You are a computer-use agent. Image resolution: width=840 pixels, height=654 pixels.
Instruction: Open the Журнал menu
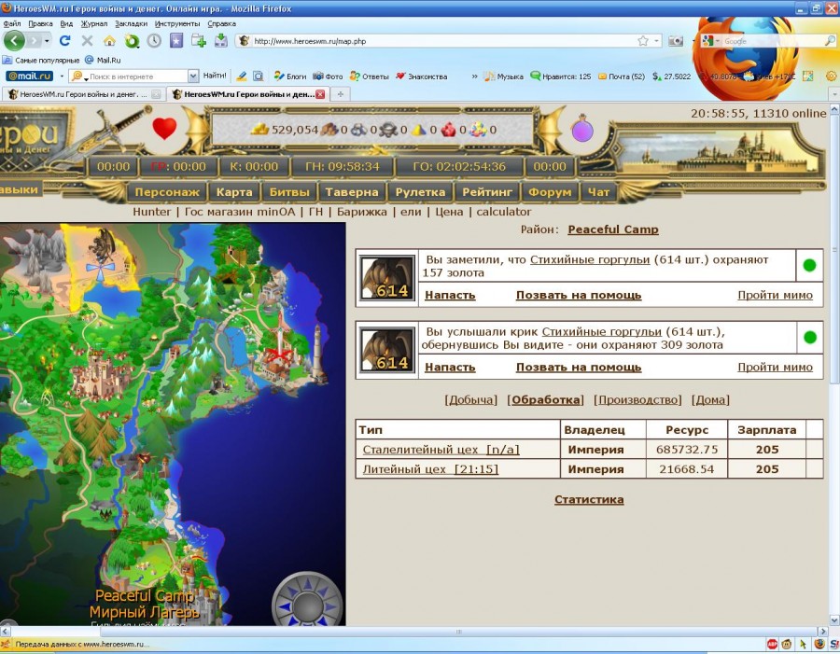94,23
